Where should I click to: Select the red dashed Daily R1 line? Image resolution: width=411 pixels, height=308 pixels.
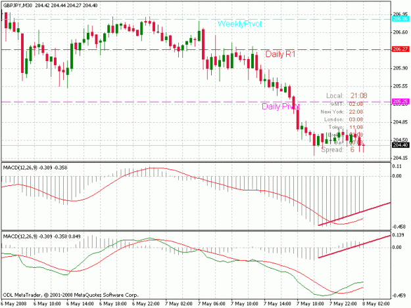coord(196,49)
